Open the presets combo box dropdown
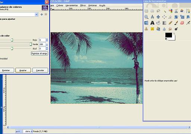 tap(37, 15)
